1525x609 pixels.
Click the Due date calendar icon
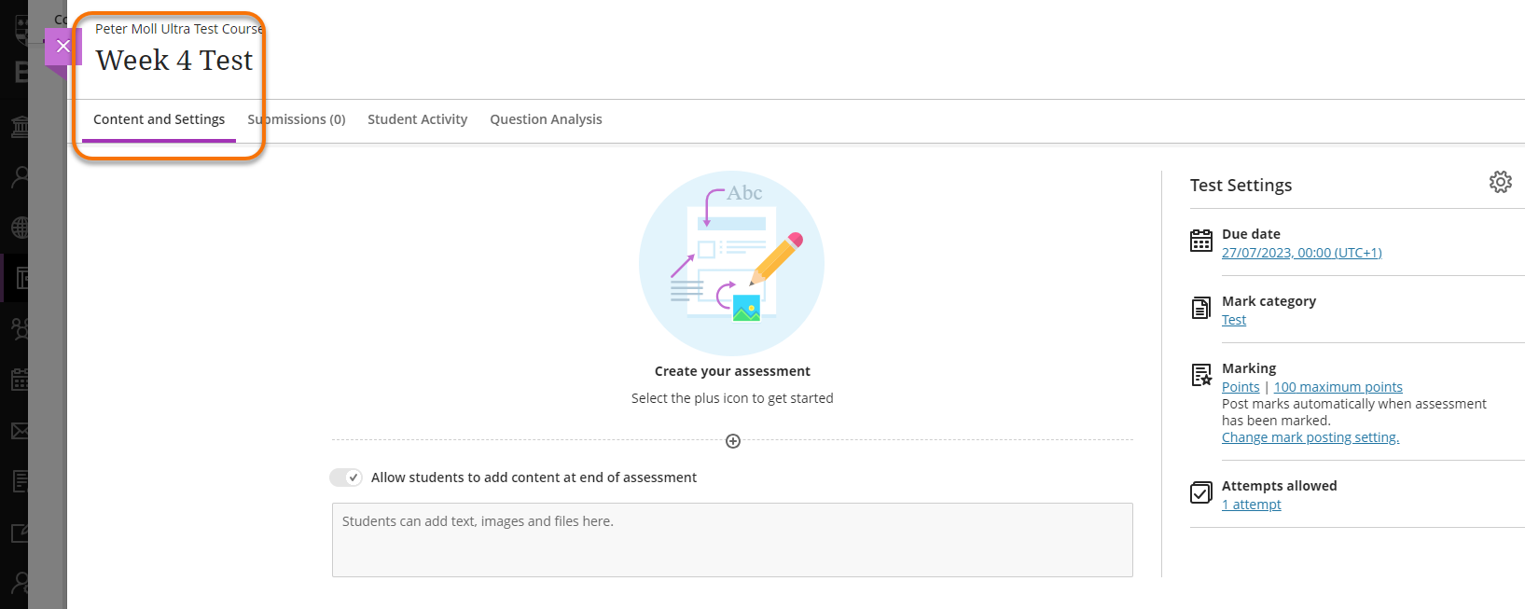click(1201, 241)
